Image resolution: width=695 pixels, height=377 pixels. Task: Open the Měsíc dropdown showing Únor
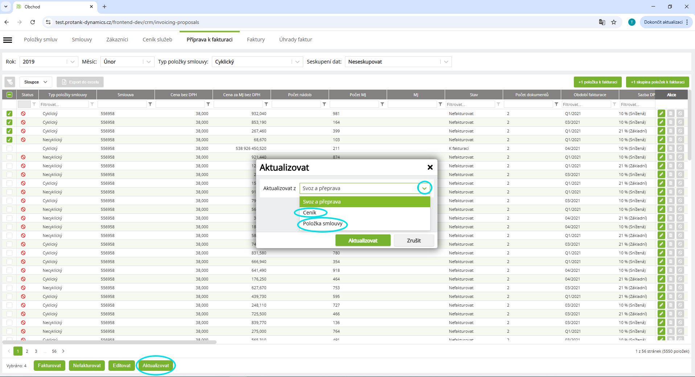coord(127,62)
